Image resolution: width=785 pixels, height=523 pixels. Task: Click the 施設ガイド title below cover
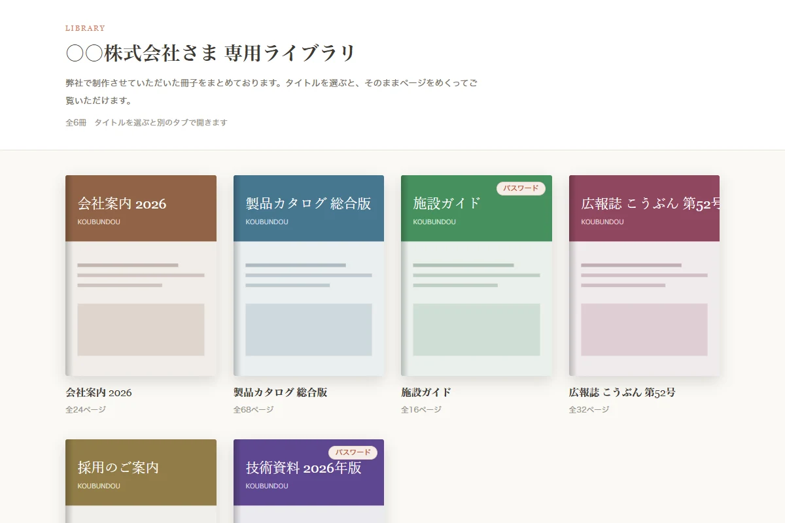coord(427,393)
